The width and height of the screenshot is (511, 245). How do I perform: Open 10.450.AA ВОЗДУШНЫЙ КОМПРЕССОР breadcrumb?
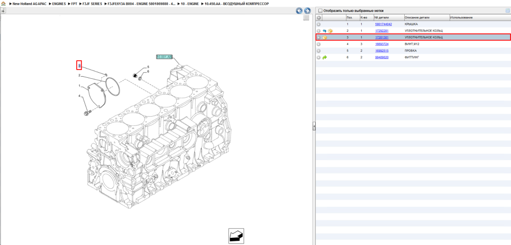(x=237, y=4)
